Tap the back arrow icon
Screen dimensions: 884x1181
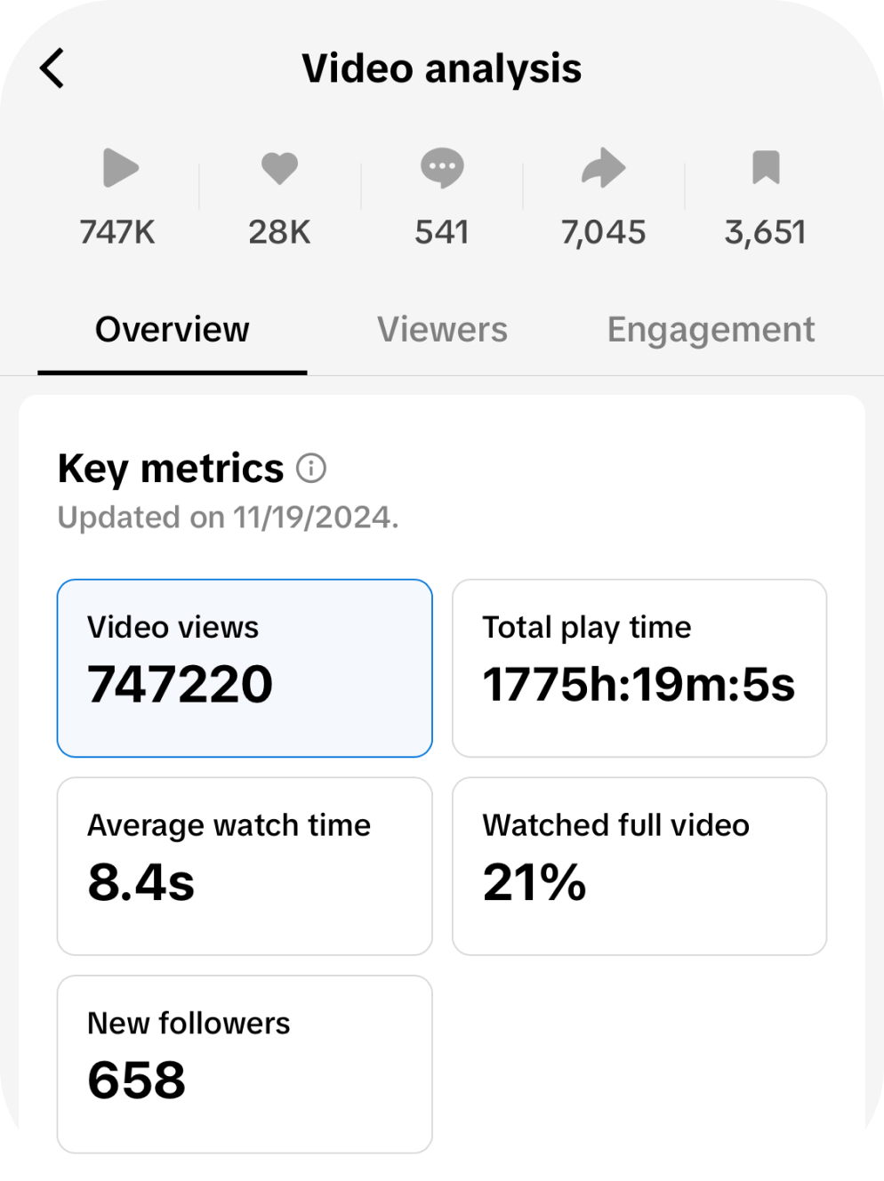pyautogui.click(x=52, y=68)
